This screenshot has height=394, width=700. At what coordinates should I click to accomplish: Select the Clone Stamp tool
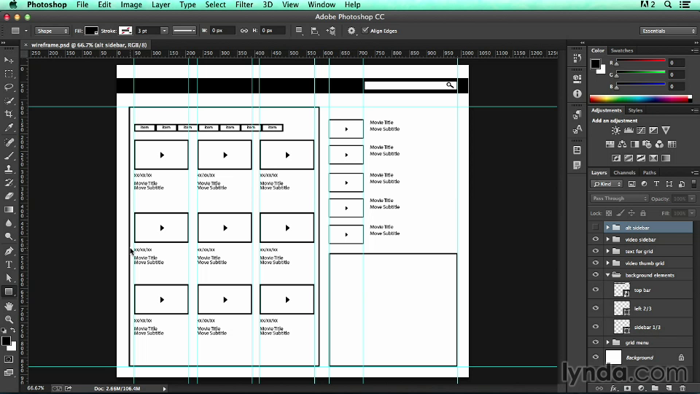[x=9, y=169]
